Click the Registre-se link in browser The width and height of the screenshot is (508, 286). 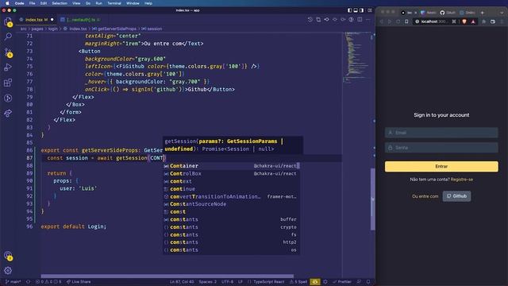tap(462, 180)
